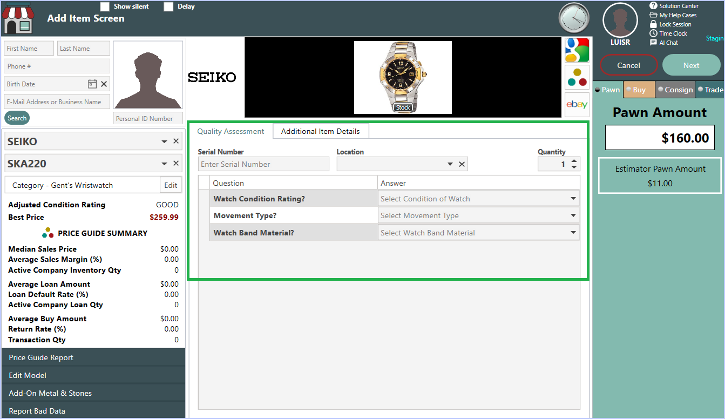Enable the Delay checkbox

coord(168,6)
